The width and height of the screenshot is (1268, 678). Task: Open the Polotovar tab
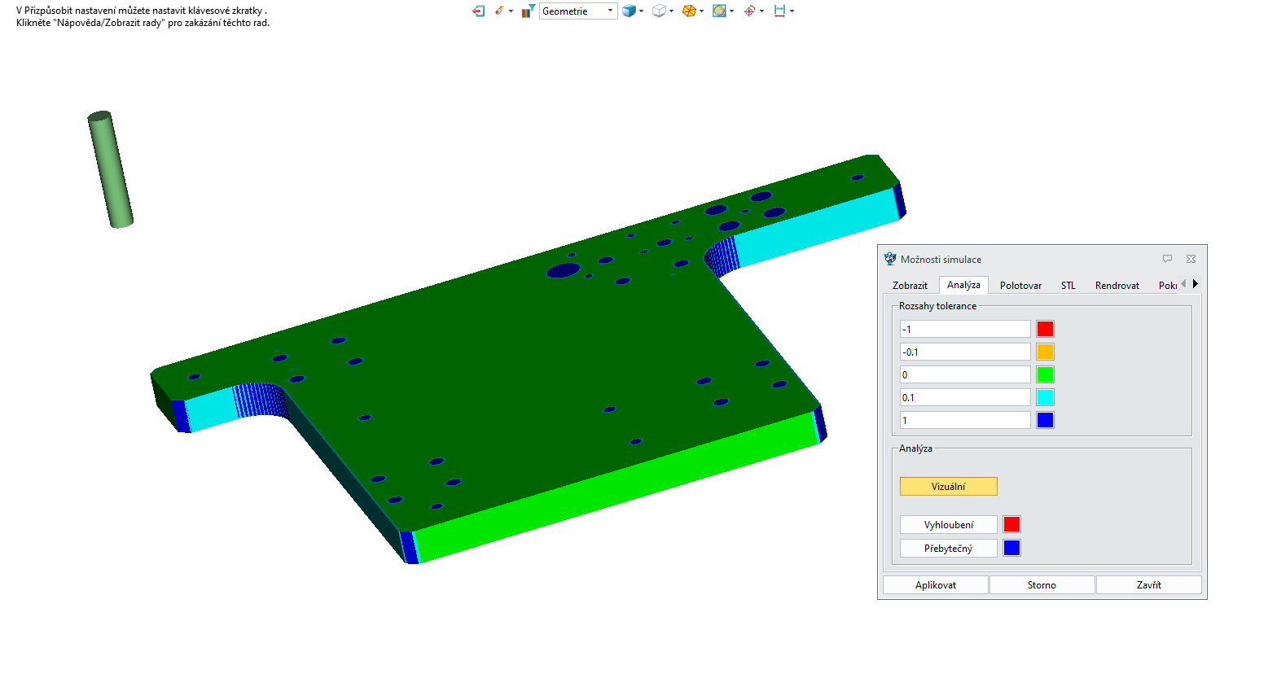click(1020, 286)
